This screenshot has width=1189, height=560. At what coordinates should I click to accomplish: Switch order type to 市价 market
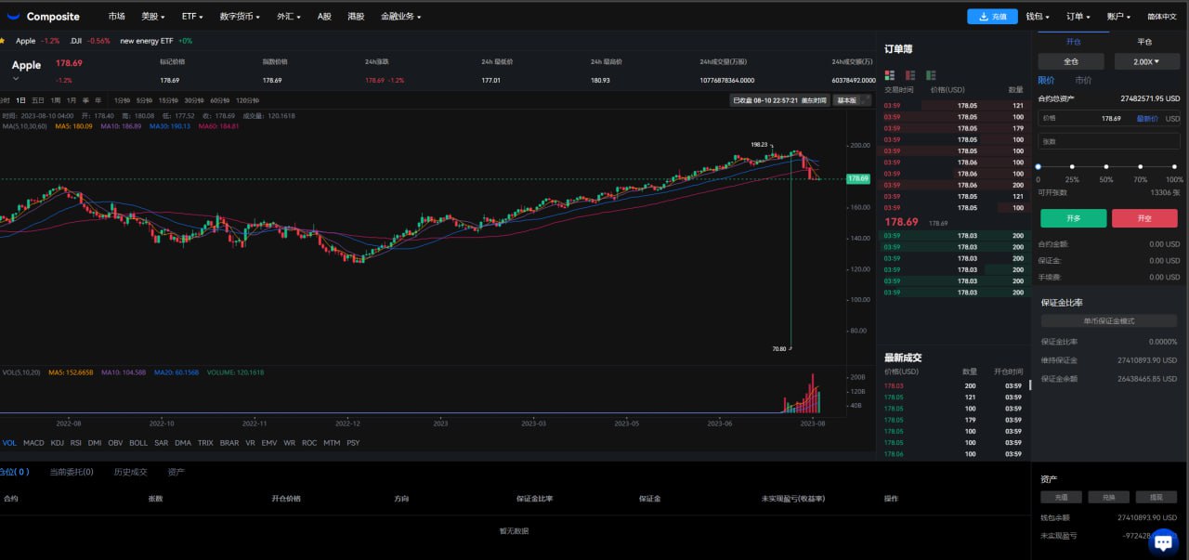click(1083, 80)
